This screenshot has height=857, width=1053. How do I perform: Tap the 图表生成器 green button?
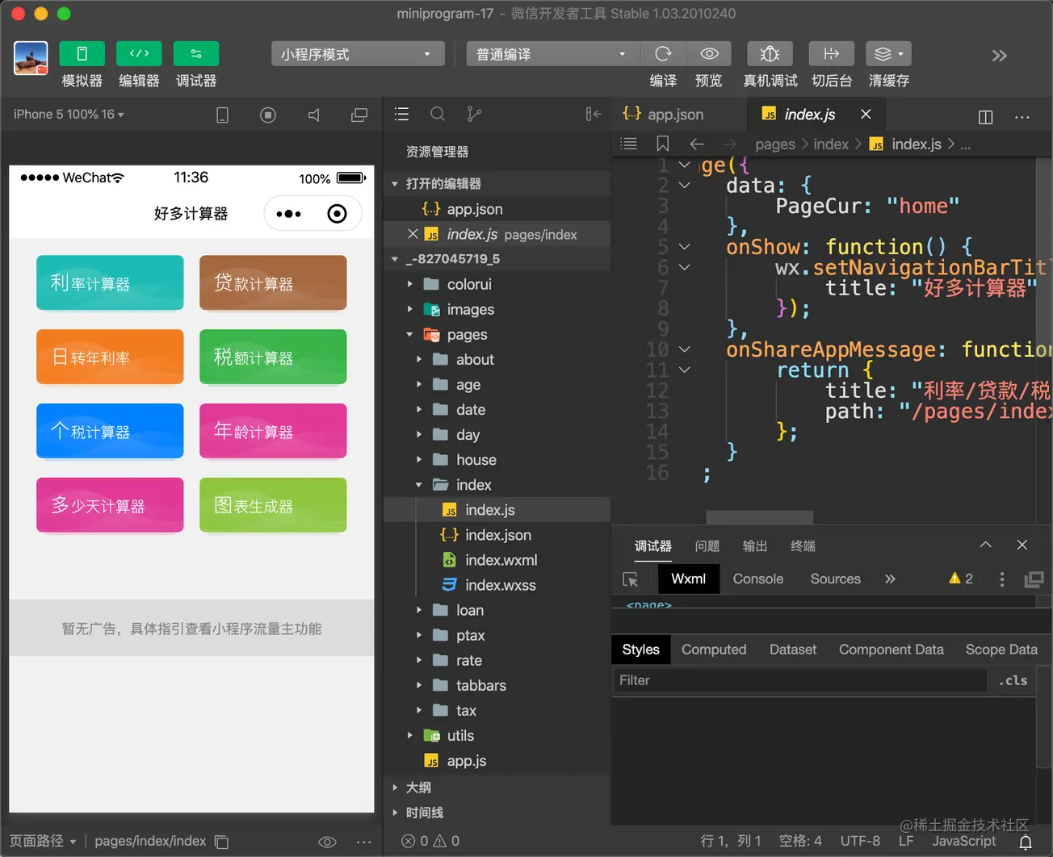point(273,505)
